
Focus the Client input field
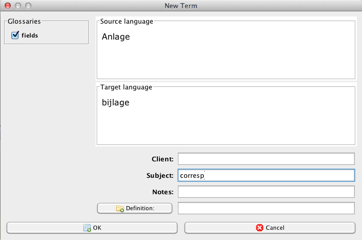pyautogui.click(x=266, y=159)
